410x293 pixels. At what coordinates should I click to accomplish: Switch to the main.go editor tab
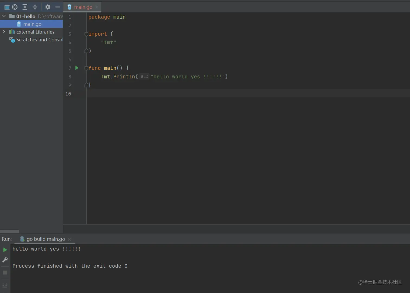point(82,7)
